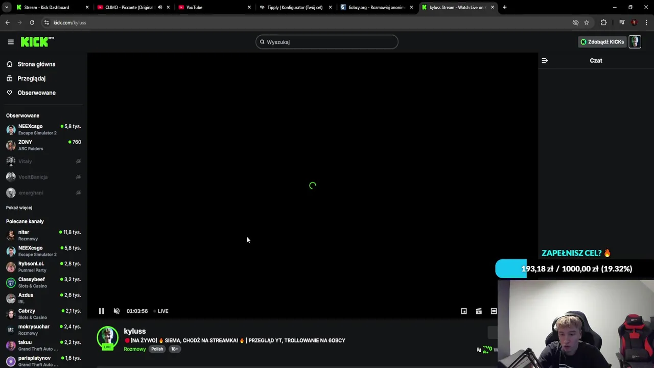Open followed channel ZONY

click(43, 145)
